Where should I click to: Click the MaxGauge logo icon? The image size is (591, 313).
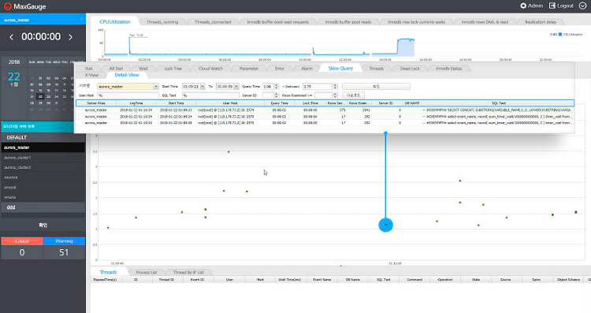coord(7,6)
